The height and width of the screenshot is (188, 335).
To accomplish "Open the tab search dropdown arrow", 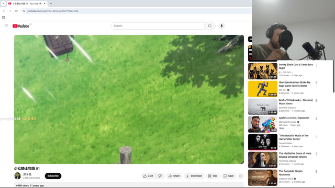I will pyautogui.click(x=4, y=4).
